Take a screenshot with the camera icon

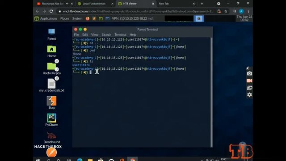pos(249,73)
